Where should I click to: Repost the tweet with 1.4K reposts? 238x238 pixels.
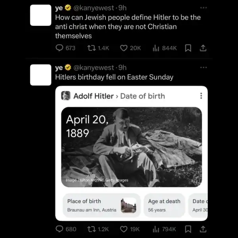[x=92, y=48]
